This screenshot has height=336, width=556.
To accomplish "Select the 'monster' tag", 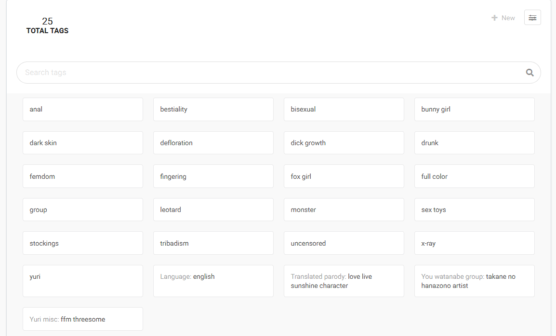I will [x=344, y=210].
